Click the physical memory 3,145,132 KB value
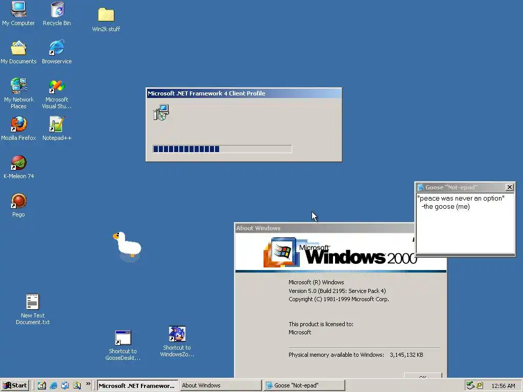 click(x=406, y=355)
